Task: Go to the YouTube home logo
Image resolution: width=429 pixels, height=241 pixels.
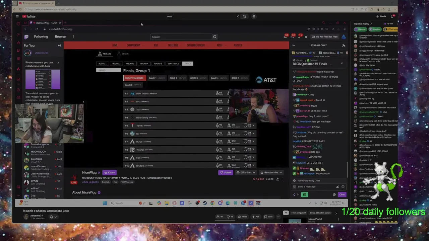Action: click(29, 16)
